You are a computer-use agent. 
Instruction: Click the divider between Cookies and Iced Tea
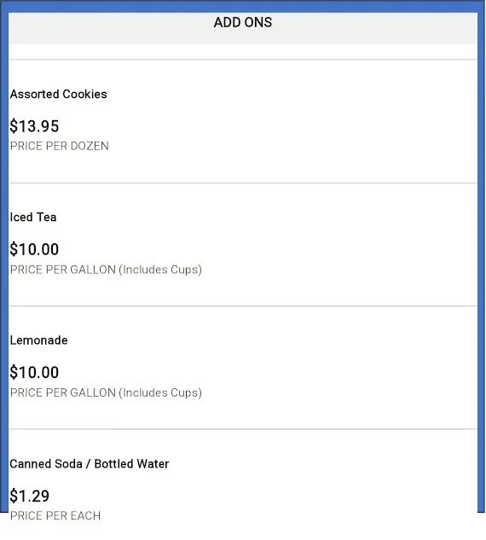tap(243, 183)
